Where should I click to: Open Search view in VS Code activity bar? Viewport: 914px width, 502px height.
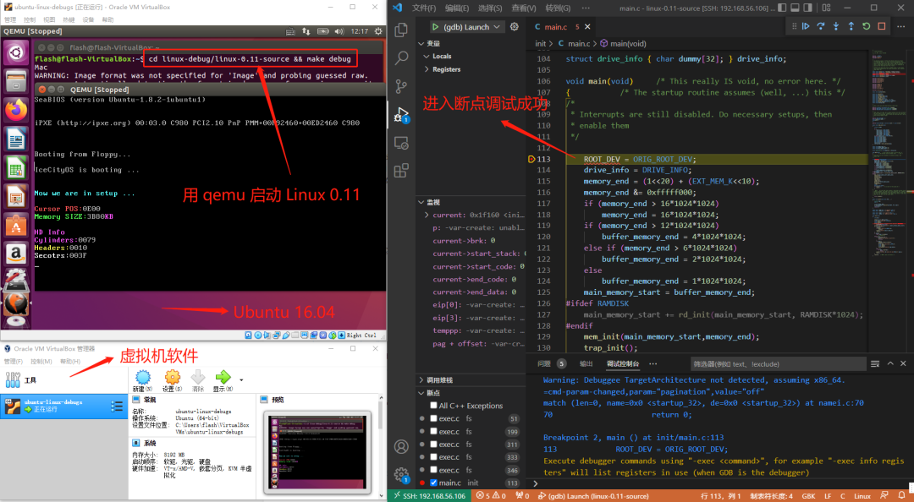pos(401,57)
